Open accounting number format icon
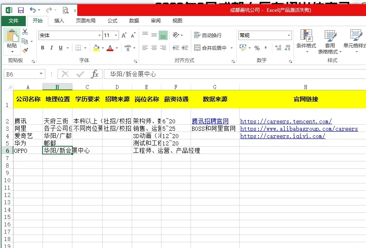 (243, 47)
